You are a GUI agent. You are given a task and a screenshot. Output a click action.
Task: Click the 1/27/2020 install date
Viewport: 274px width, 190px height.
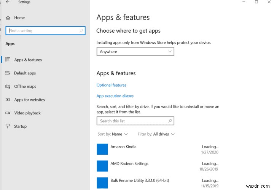point(210,152)
